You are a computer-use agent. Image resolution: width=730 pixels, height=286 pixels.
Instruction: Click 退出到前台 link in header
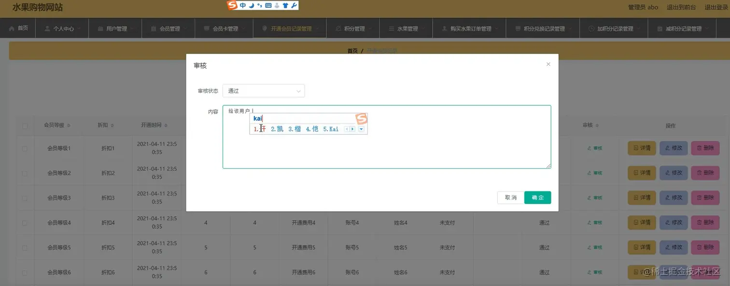[x=681, y=7]
